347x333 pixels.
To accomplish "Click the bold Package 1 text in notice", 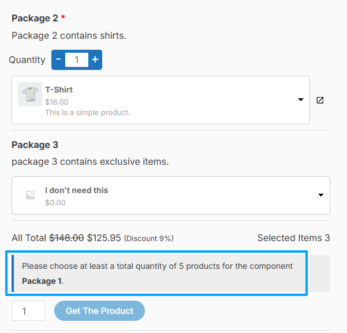I will 42,281.
